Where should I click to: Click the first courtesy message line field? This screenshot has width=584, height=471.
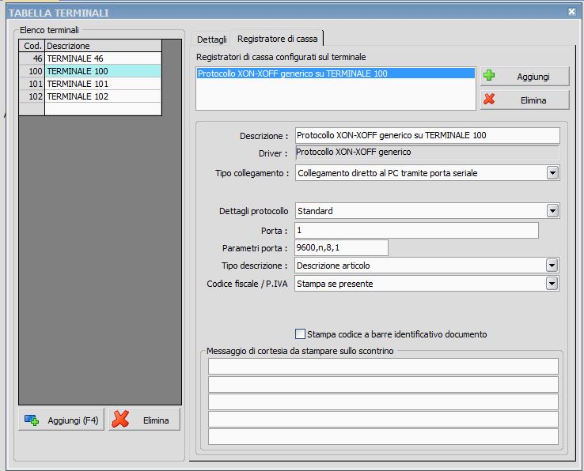point(383,366)
